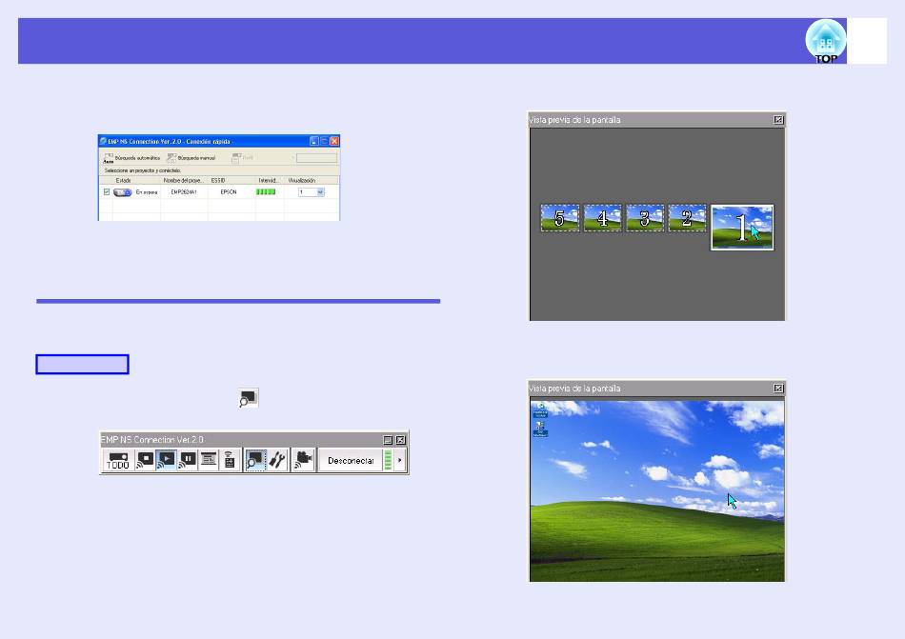The image size is (905, 639).
Task: Open settings with the wrench-and-screwdriver icon
Action: click(277, 460)
